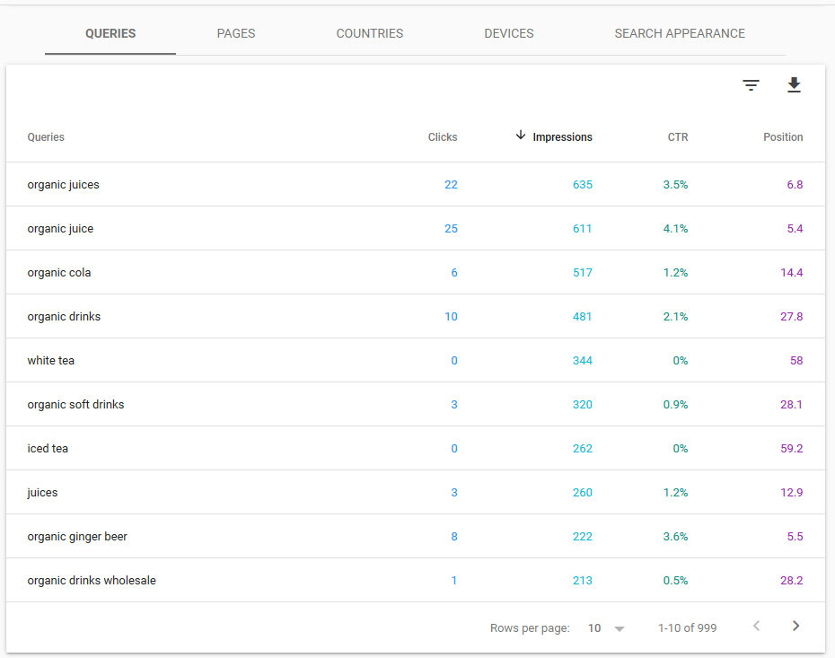
Task: Open the filter rows icon
Action: (x=751, y=85)
